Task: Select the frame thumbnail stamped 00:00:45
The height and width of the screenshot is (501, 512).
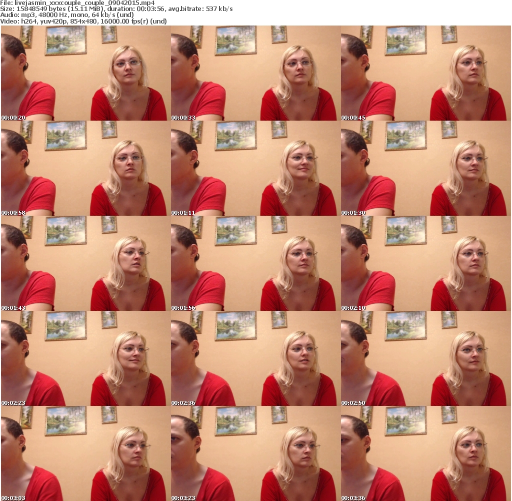Action: (x=426, y=73)
